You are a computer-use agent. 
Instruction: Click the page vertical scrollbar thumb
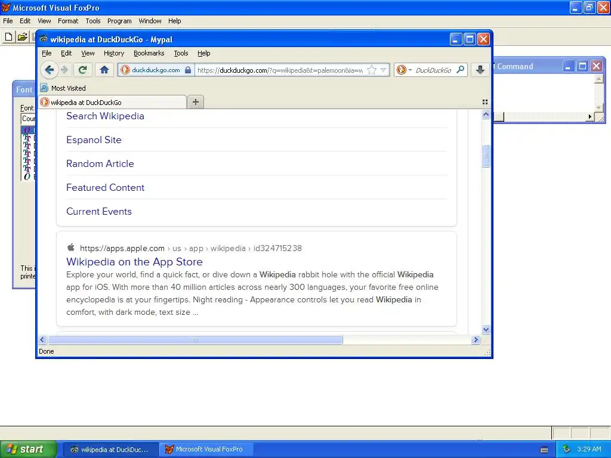[486, 156]
